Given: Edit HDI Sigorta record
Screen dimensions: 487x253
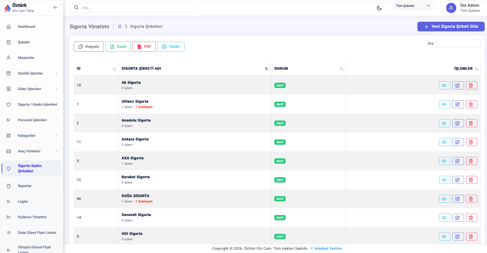Looking at the screenshot, I should (458, 237).
